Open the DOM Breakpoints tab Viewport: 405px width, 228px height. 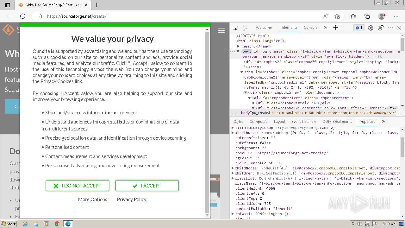click(x=337, y=122)
